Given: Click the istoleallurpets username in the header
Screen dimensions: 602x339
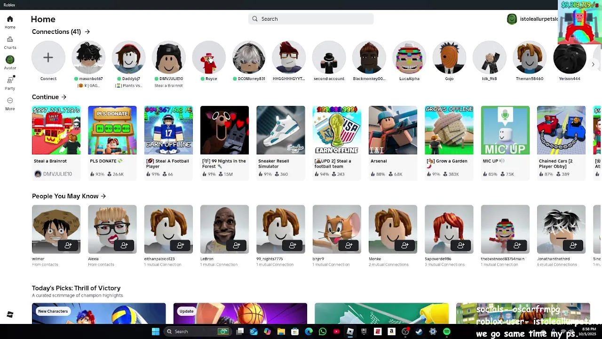Looking at the screenshot, I should (539, 19).
